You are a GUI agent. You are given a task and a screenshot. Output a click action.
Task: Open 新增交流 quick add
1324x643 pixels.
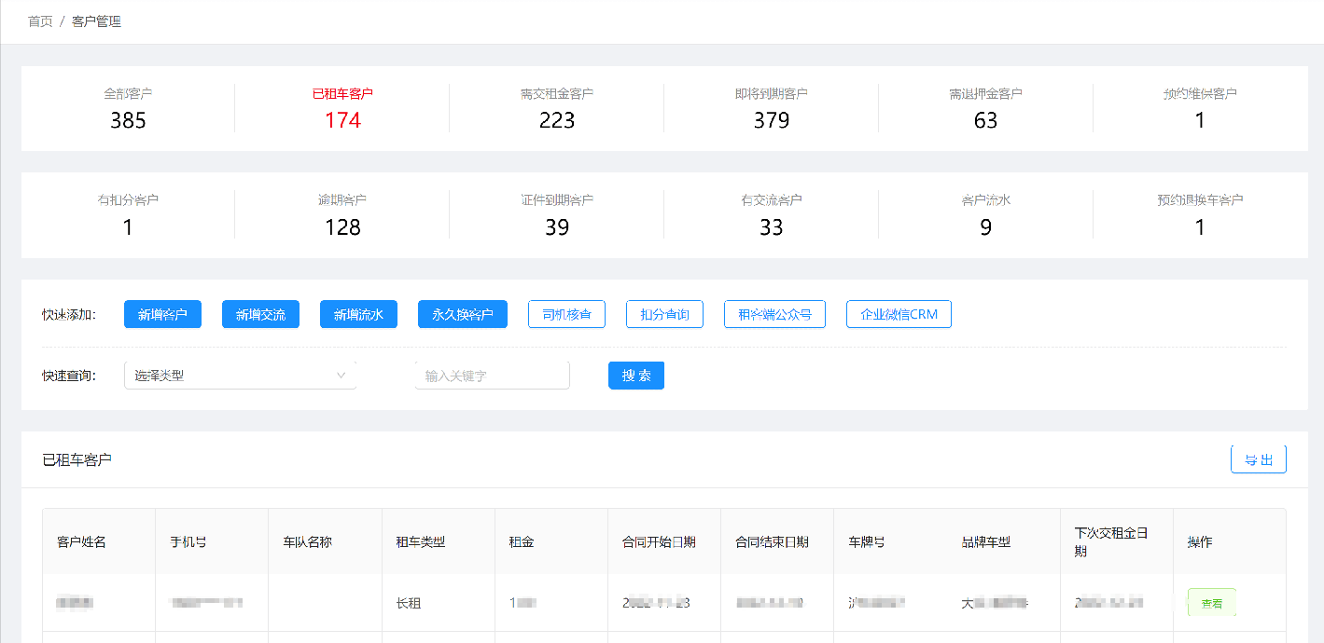coord(260,315)
